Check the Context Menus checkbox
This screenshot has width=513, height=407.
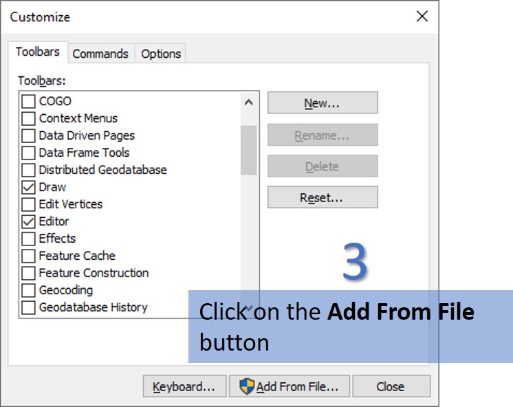pyautogui.click(x=28, y=118)
